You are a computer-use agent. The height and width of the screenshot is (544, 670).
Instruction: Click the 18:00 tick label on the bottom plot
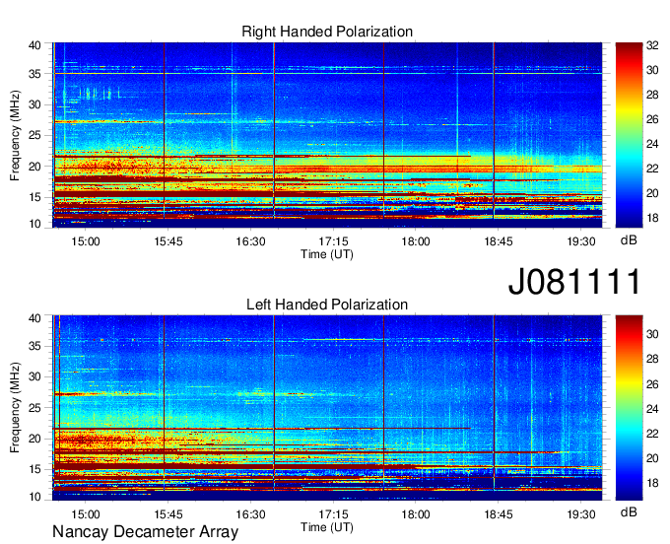click(416, 514)
